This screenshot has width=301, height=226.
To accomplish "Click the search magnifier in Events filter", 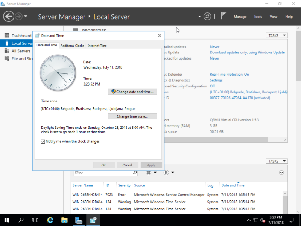I will 135,173.
